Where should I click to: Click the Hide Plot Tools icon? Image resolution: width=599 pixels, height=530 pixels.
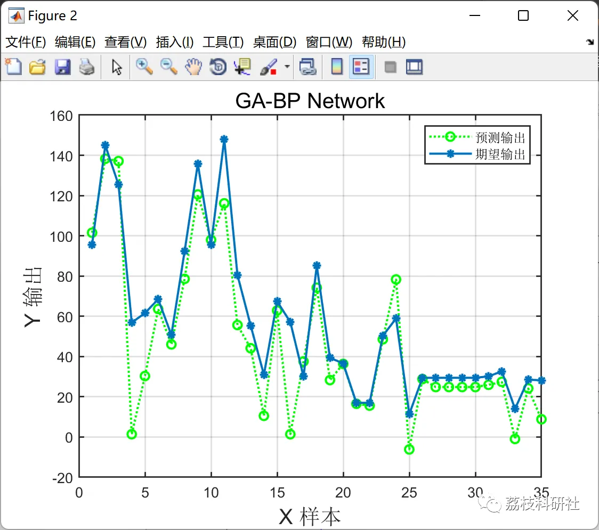tap(390, 67)
